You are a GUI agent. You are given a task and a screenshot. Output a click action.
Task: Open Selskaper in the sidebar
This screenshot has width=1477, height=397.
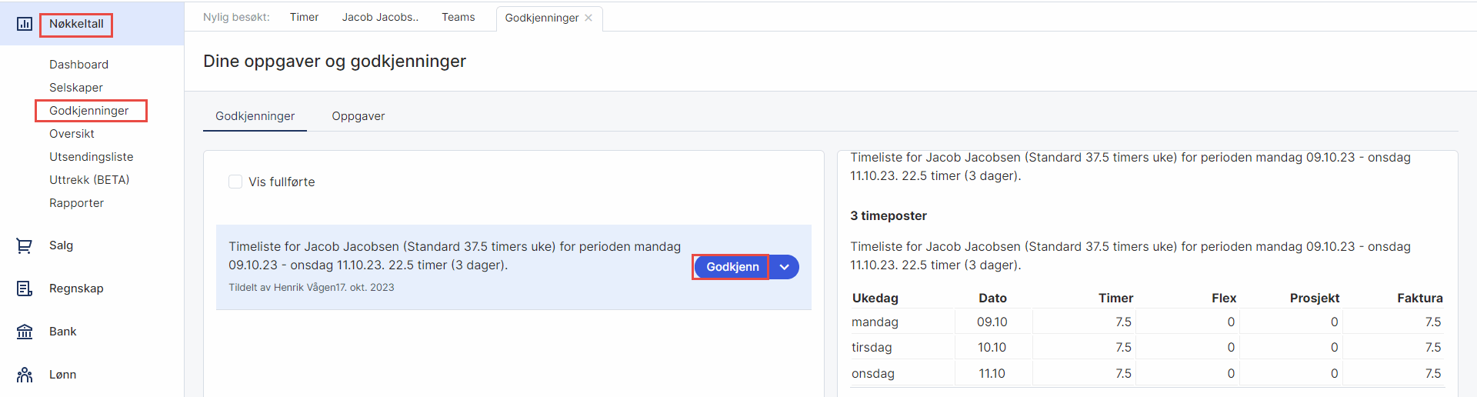tap(75, 88)
